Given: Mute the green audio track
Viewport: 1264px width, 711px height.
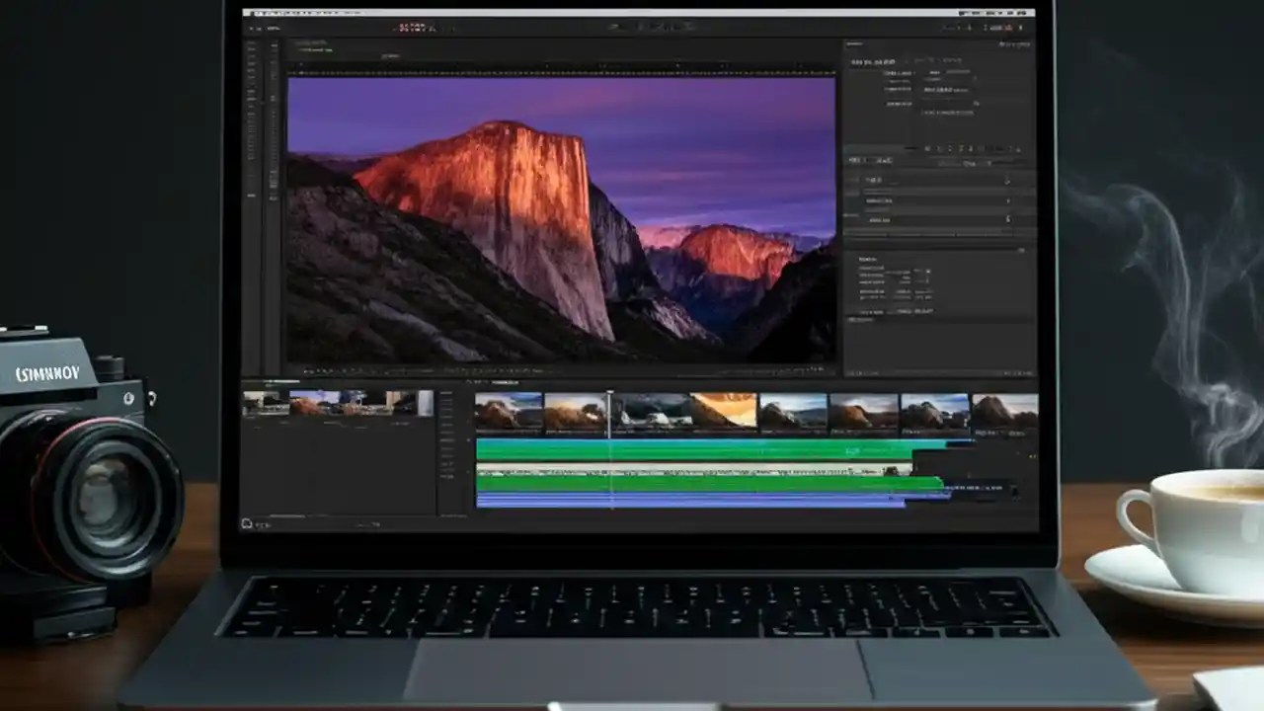Looking at the screenshot, I should point(466,444).
